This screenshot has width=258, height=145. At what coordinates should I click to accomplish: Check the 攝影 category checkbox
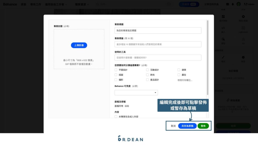(x=115, y=80)
